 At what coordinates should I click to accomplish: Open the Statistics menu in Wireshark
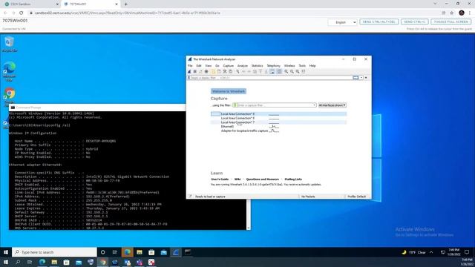(258, 66)
